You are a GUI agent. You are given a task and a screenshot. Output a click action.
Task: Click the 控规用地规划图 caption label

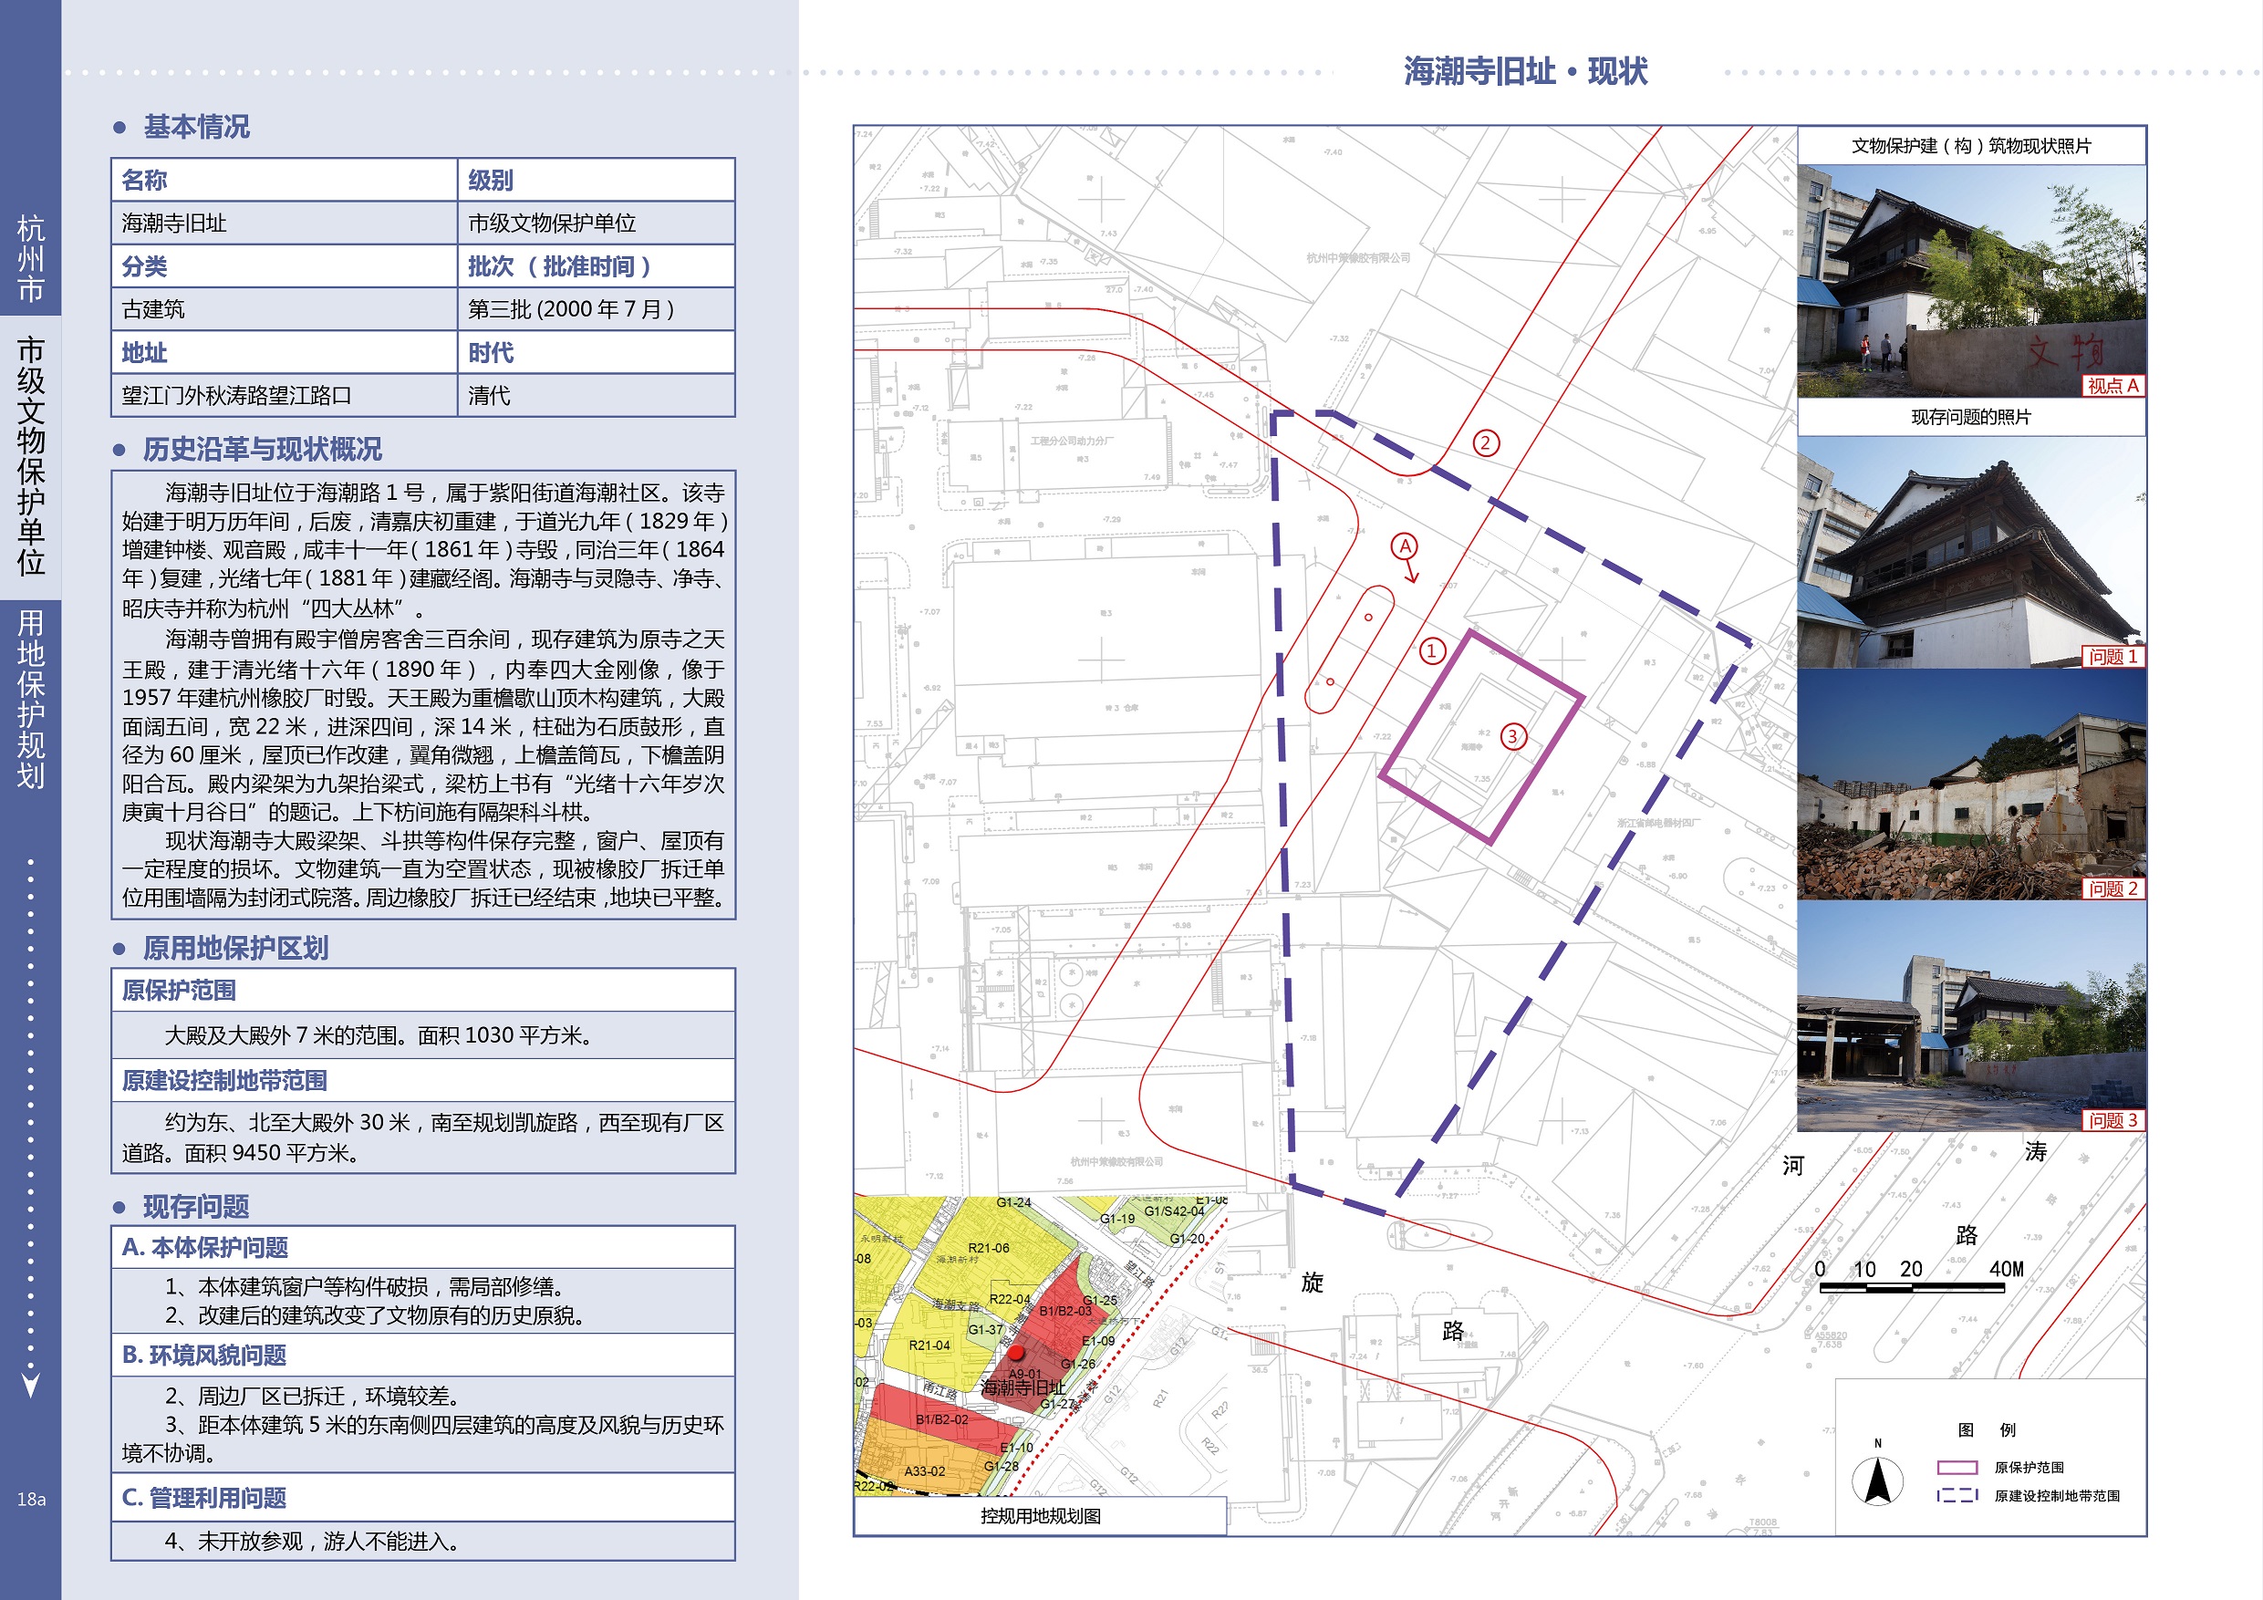(1040, 1516)
